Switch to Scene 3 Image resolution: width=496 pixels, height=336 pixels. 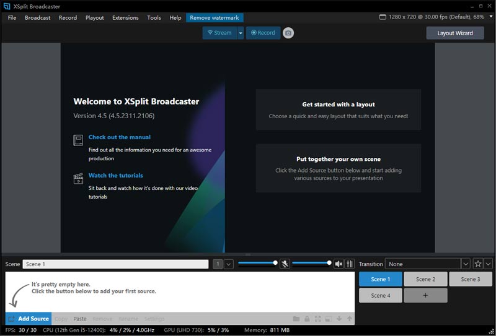[471, 279]
